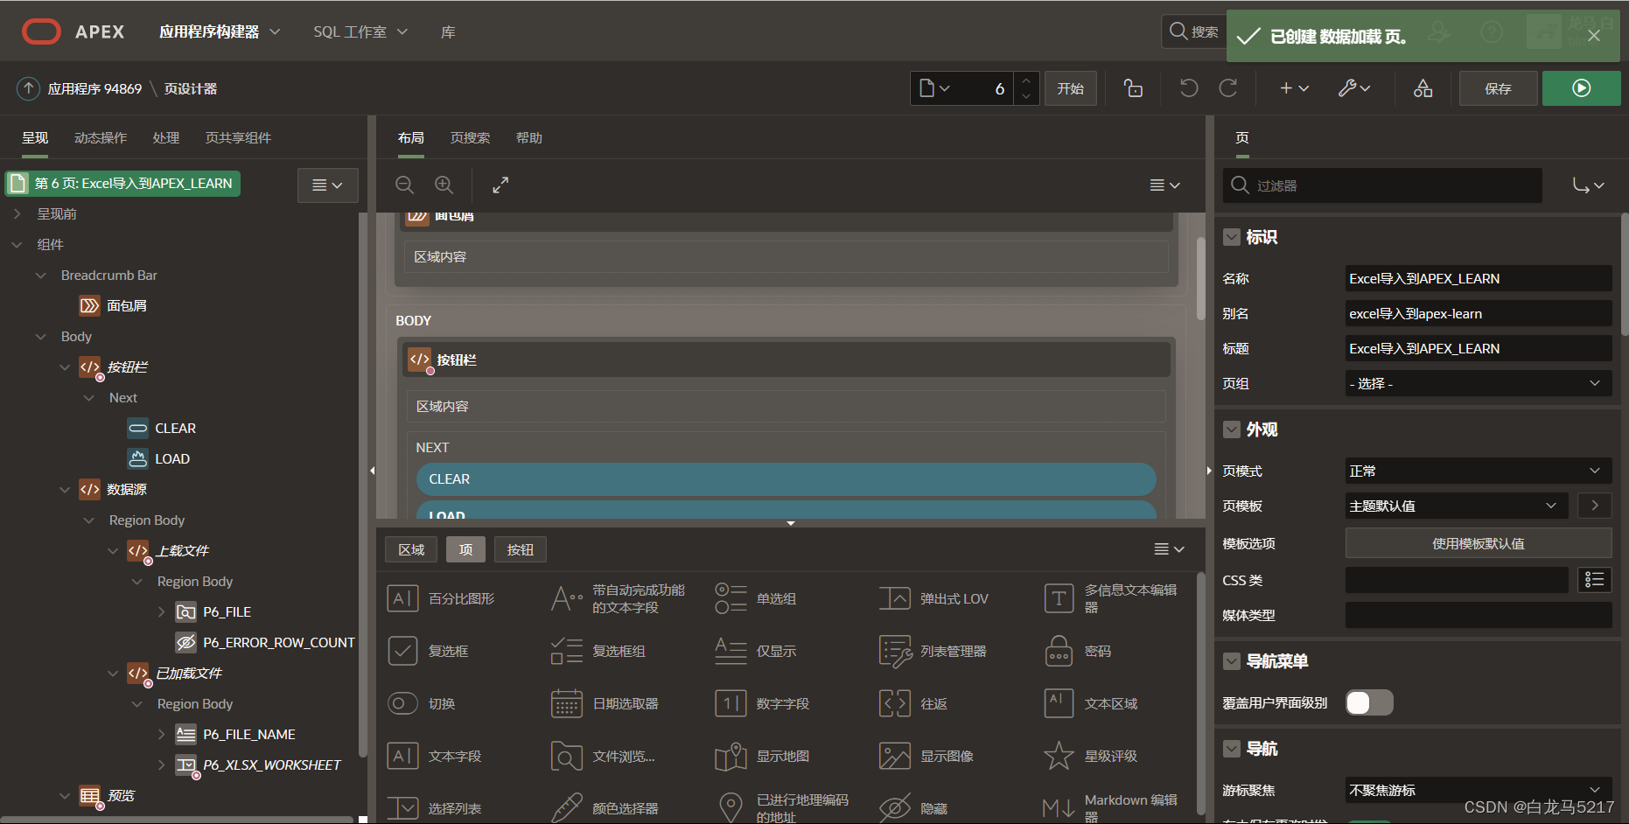Open layout pane hamburger menu
Viewport: 1629px width, 824px height.
click(1164, 185)
